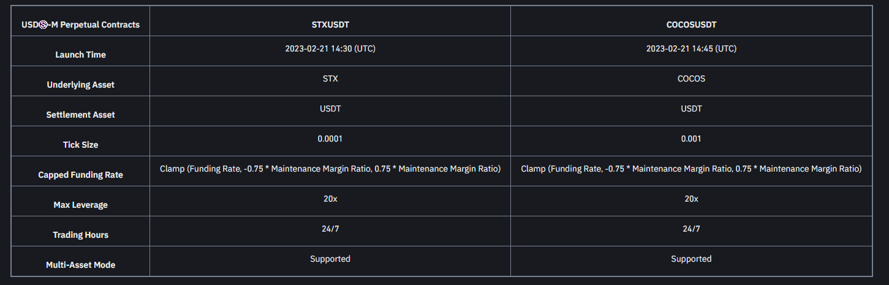Select the Capped Funding Rate label
889x285 pixels.
click(x=80, y=175)
